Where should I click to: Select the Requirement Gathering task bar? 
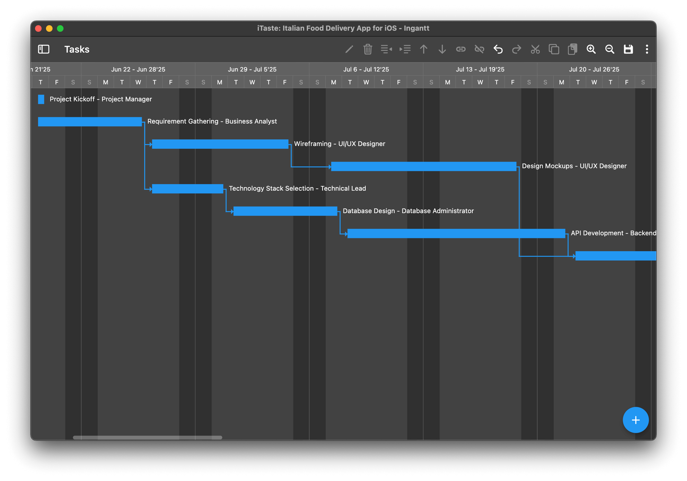coord(90,122)
